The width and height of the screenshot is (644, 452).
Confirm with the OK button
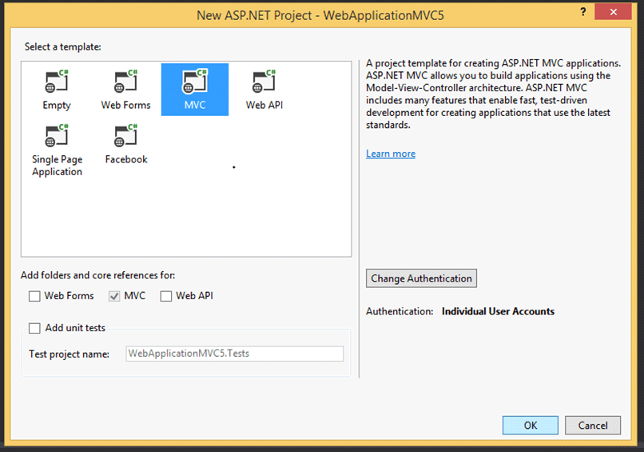[x=531, y=426]
